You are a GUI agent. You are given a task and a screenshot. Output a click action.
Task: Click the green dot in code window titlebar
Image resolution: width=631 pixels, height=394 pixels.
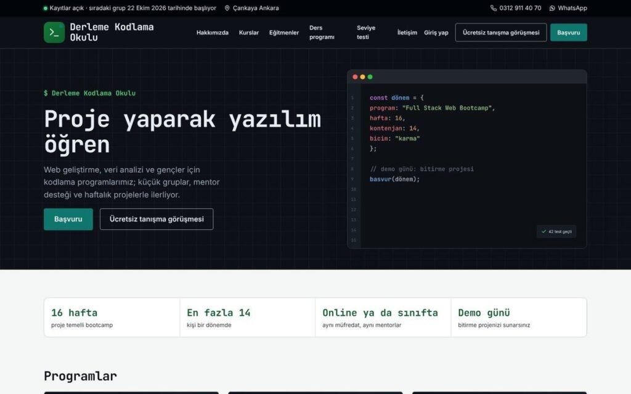pyautogui.click(x=370, y=77)
